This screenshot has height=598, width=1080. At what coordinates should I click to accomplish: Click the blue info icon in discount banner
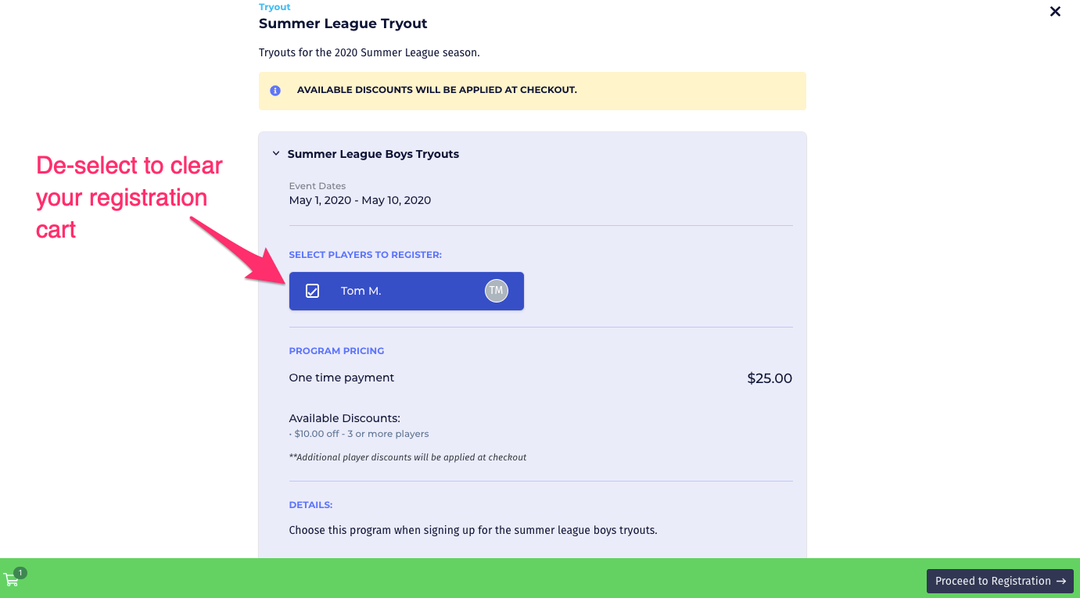275,91
